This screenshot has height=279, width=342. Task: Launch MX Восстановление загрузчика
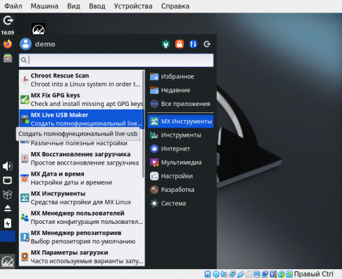tap(82, 158)
